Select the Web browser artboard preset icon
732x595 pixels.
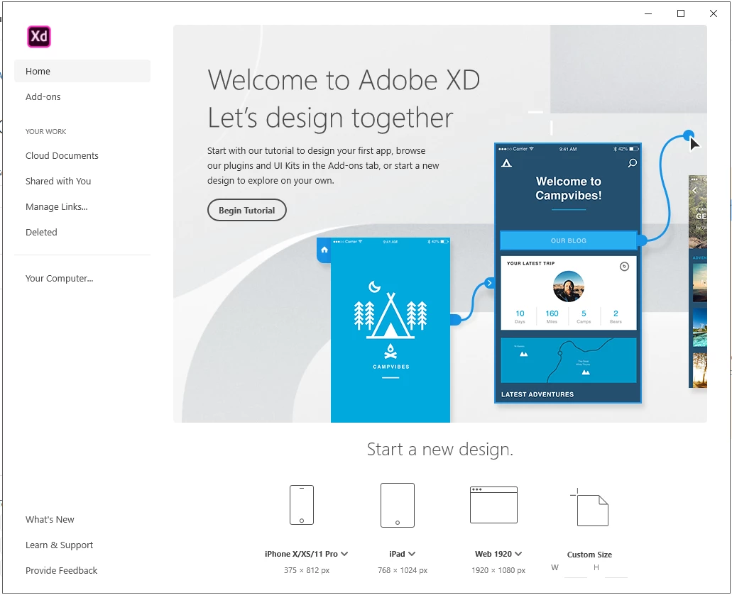(493, 504)
